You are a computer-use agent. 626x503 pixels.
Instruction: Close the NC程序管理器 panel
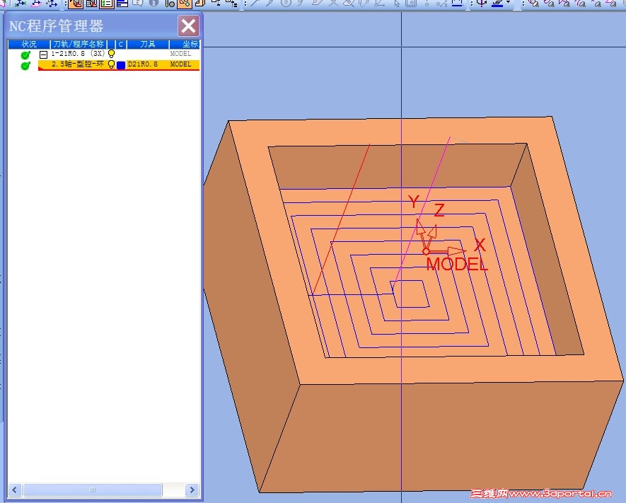coord(188,26)
